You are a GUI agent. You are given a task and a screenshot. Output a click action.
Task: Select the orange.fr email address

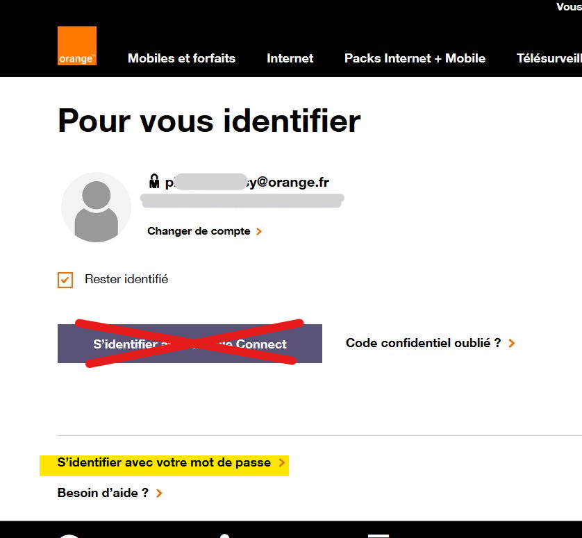(x=247, y=182)
